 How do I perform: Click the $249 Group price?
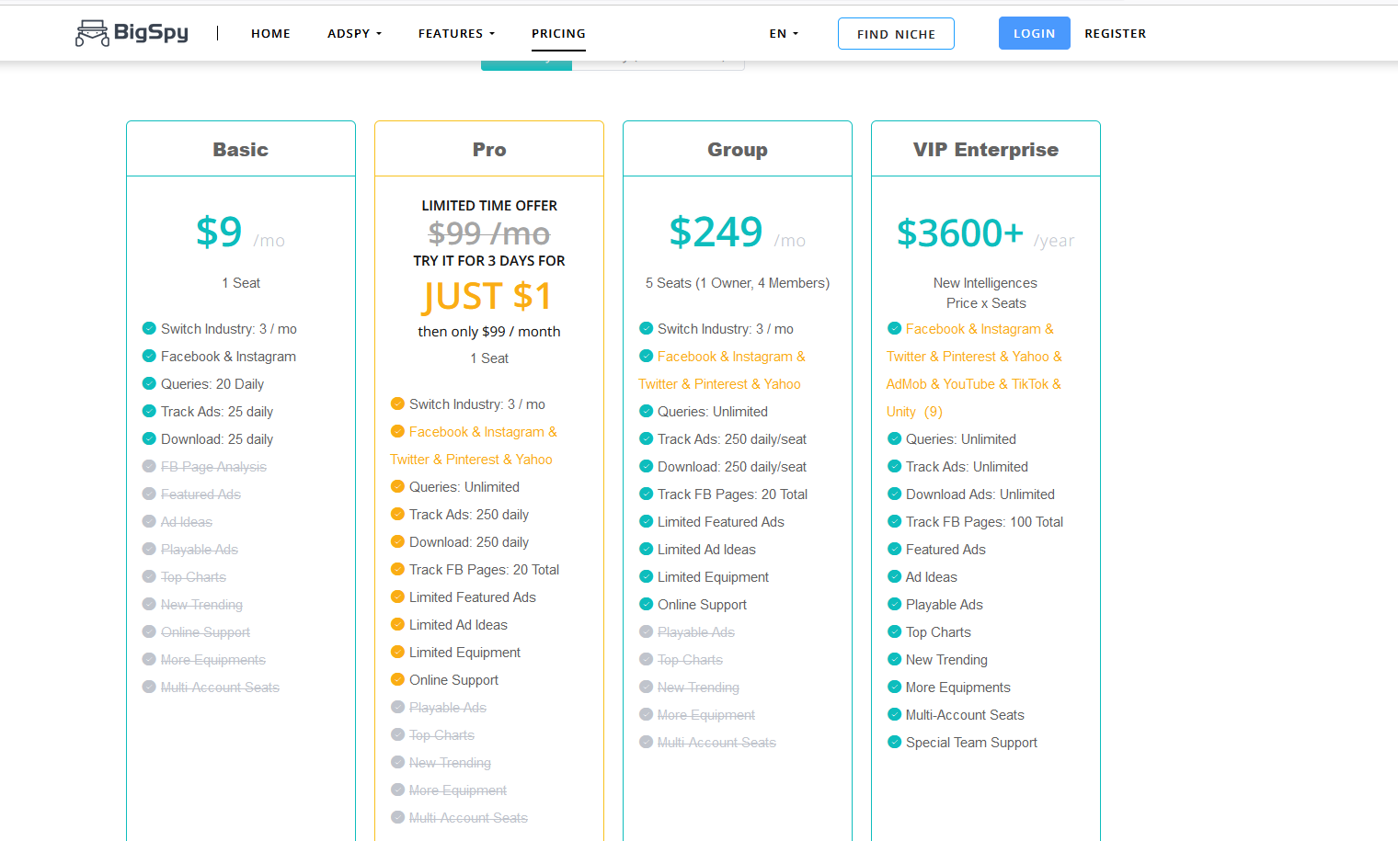click(716, 232)
